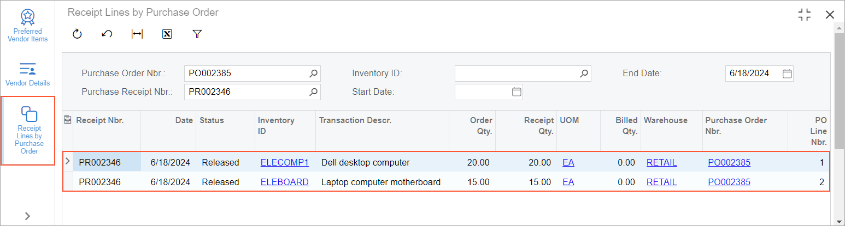
Task: Export the grid to Excel
Action: pos(167,34)
